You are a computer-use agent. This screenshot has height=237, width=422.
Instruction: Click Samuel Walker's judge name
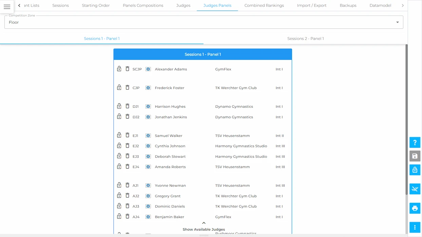[x=169, y=136]
